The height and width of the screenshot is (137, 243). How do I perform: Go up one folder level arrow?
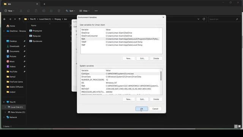19,19
